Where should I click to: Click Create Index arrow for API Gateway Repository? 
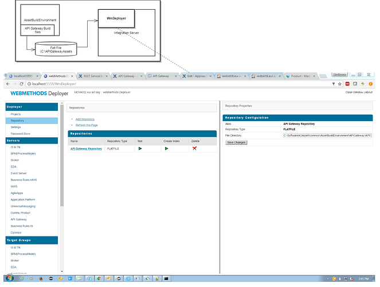[x=166, y=149]
